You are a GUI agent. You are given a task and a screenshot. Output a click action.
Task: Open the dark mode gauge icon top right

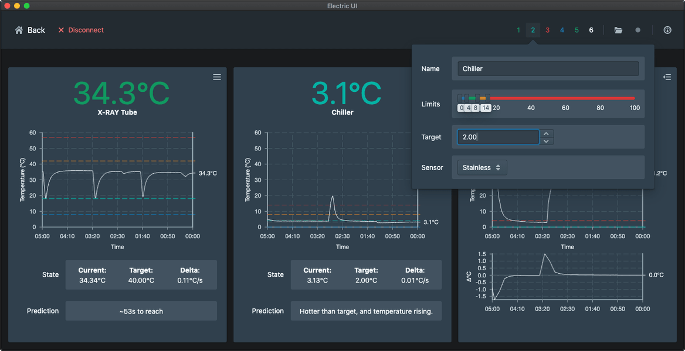[x=667, y=30]
